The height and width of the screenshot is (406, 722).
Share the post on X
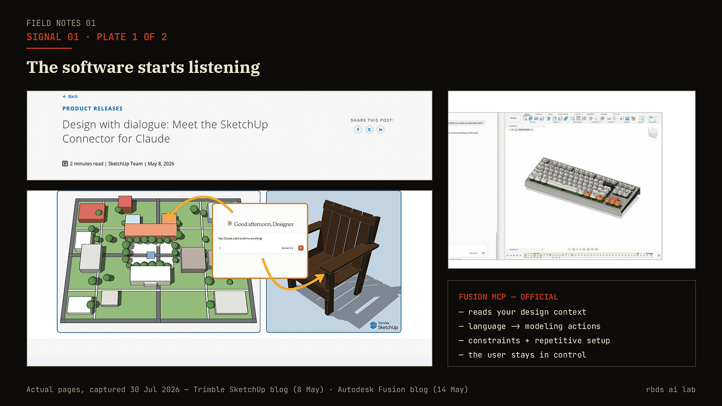click(369, 129)
